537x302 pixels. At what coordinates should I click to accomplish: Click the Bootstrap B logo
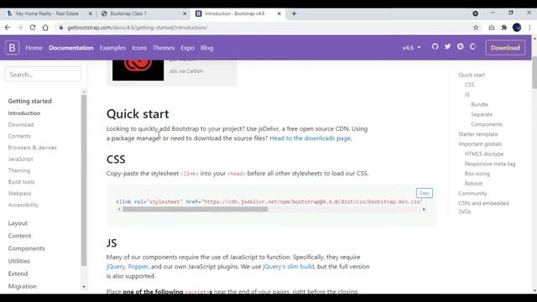click(x=12, y=48)
